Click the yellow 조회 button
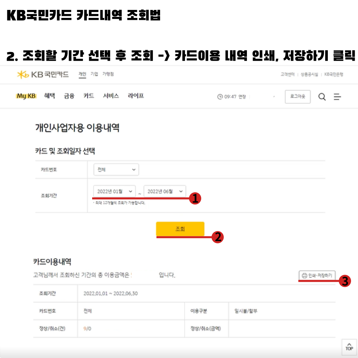 (x=180, y=229)
